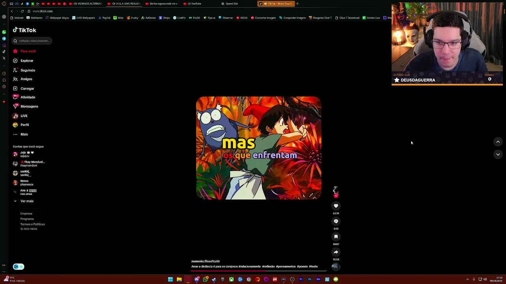The height and width of the screenshot is (284, 506).
Task: Open WhatsApp in the browser sidebar
Action: click(x=4, y=32)
